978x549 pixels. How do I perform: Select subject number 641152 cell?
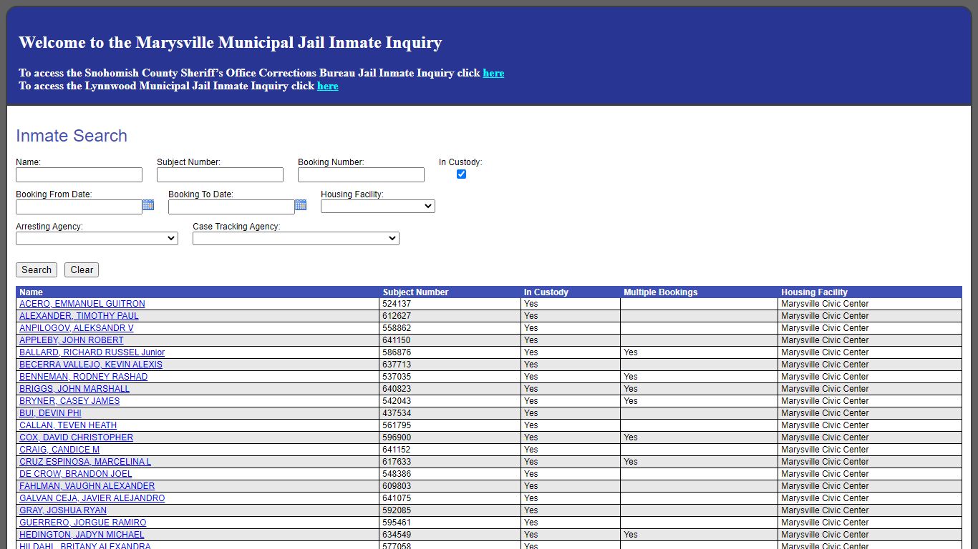tap(450, 450)
